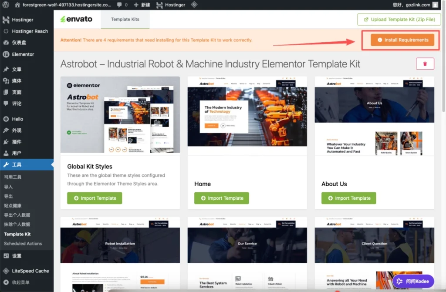Switch to the Template Kits tab
Screen dimensions: 446x292
(125, 19)
